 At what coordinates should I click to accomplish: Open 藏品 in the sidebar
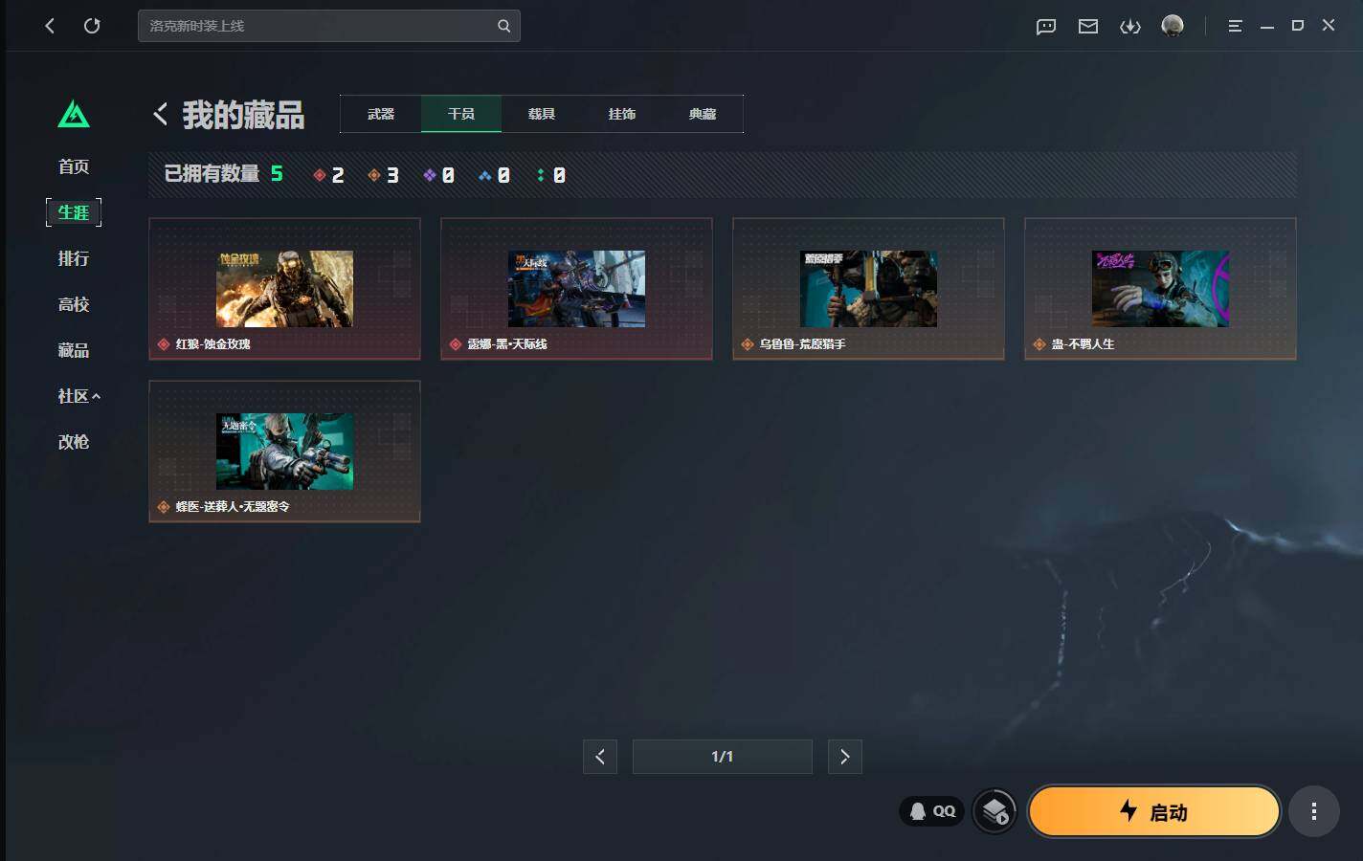tap(74, 350)
